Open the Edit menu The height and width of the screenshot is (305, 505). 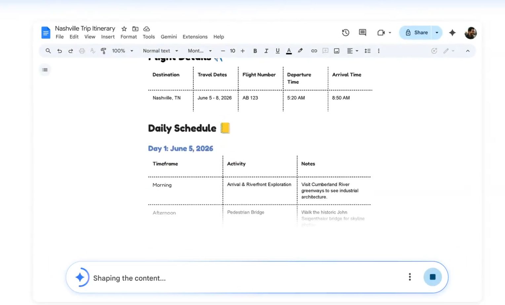pos(74,37)
